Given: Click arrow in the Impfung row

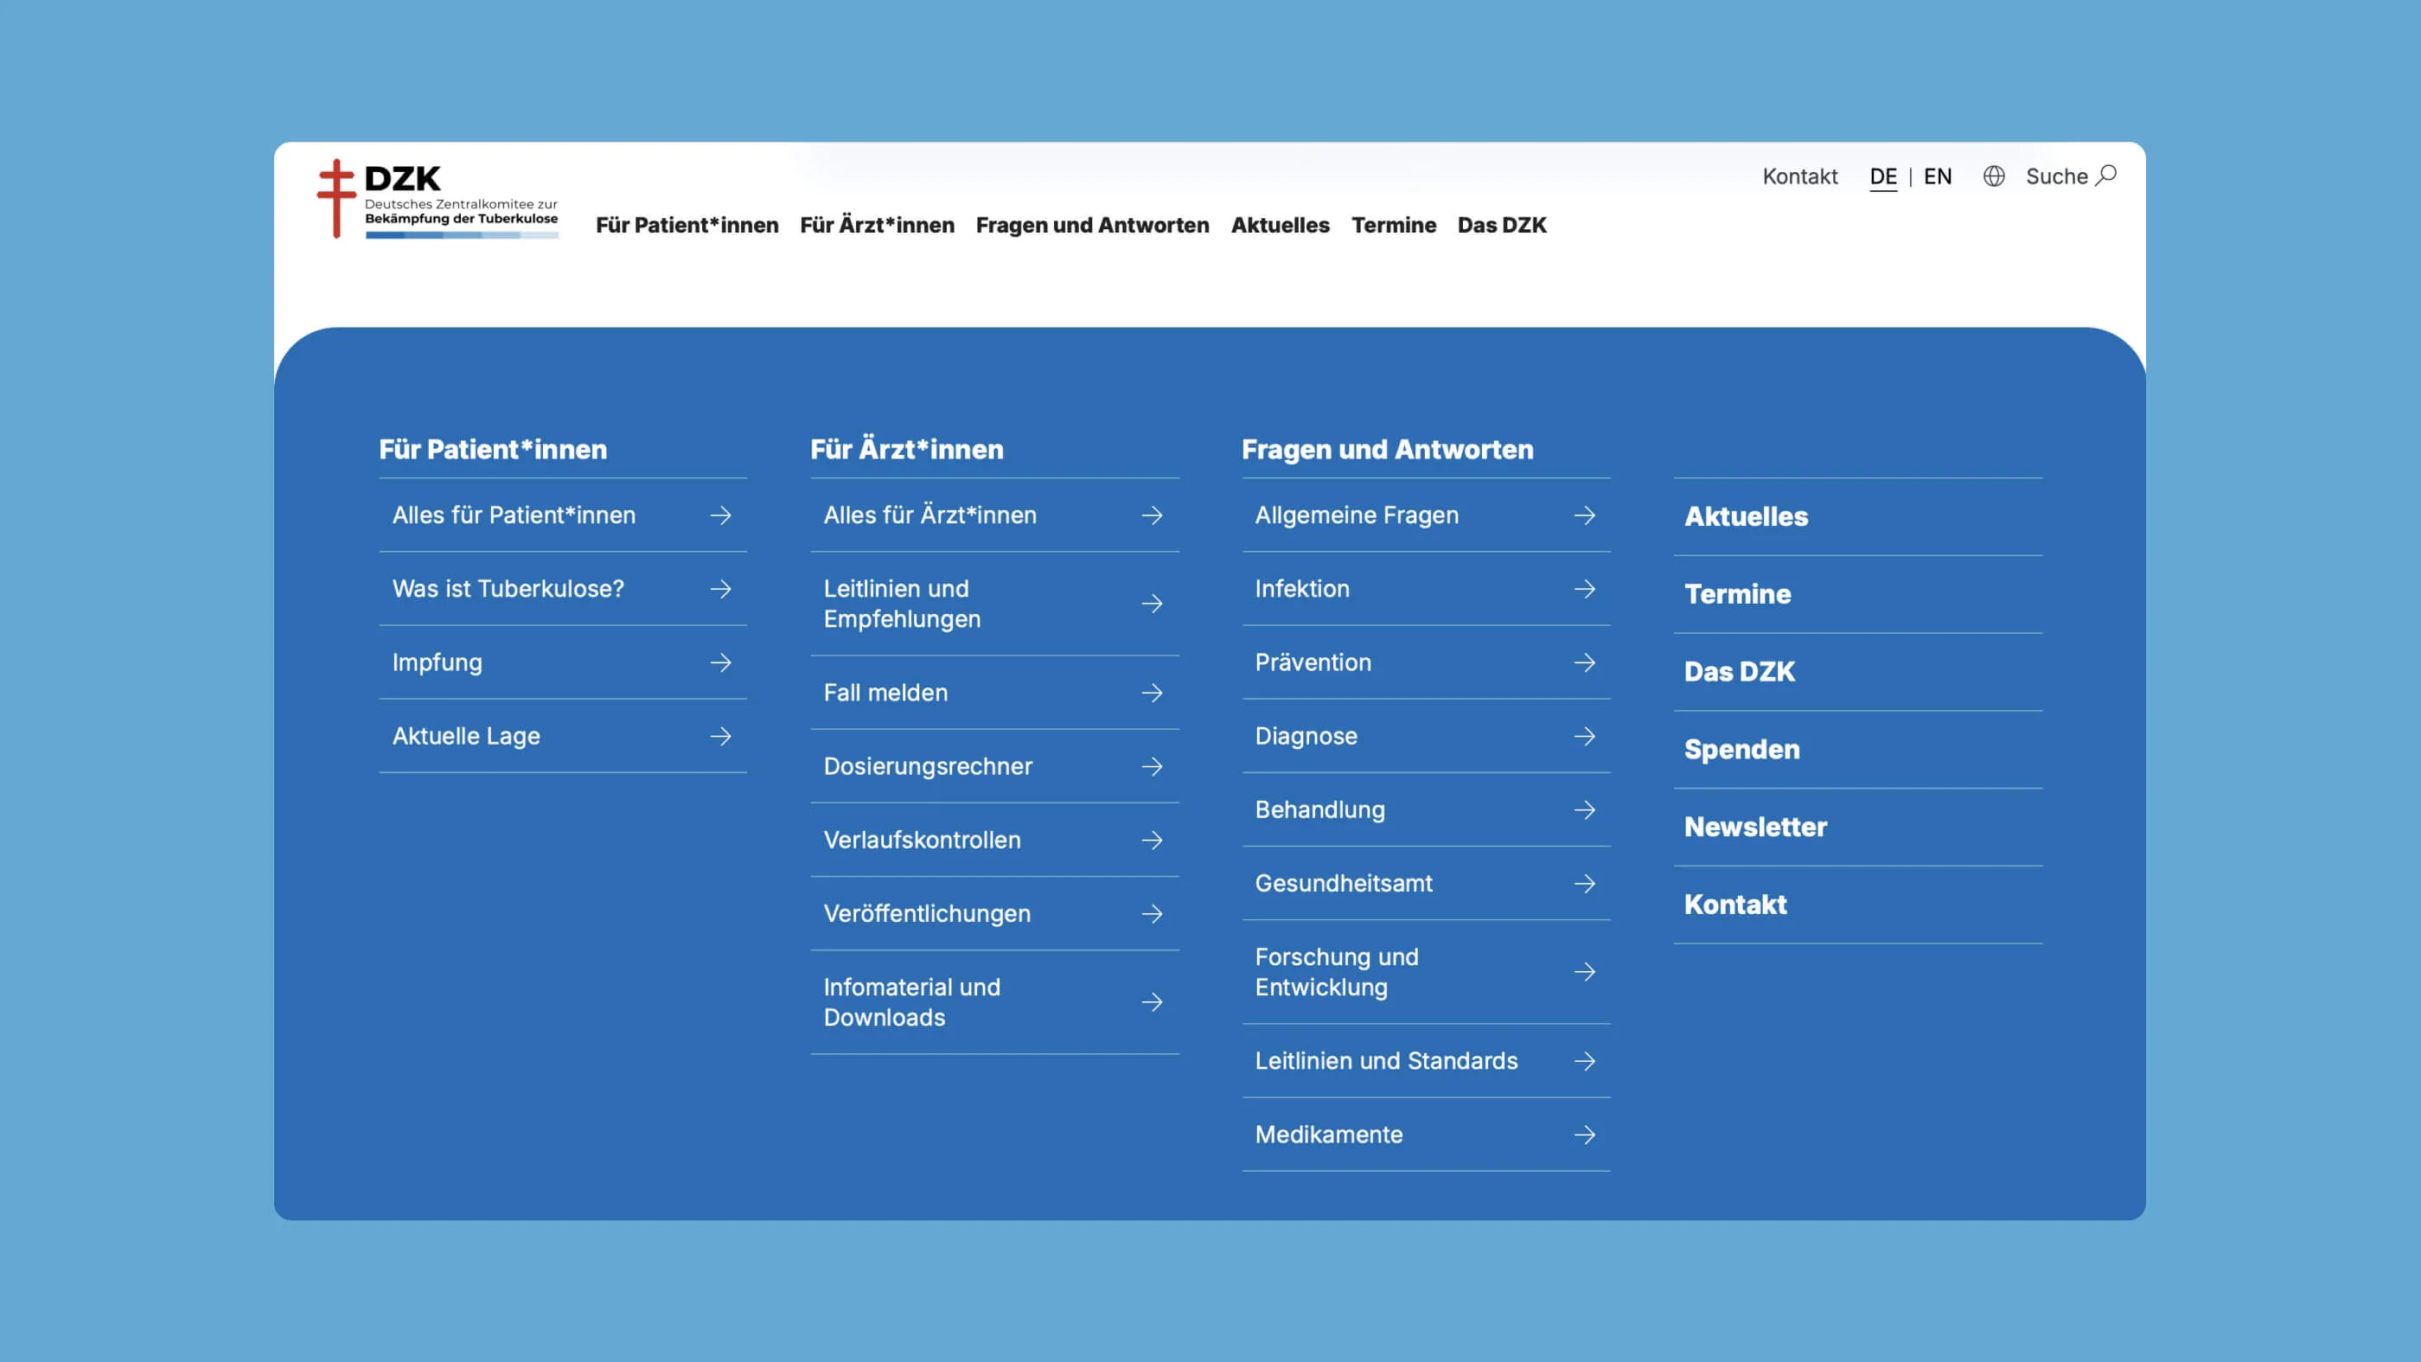Looking at the screenshot, I should [721, 662].
